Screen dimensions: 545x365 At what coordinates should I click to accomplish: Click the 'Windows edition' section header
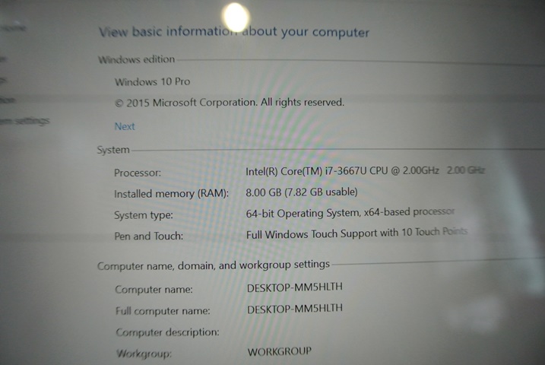[x=136, y=59]
